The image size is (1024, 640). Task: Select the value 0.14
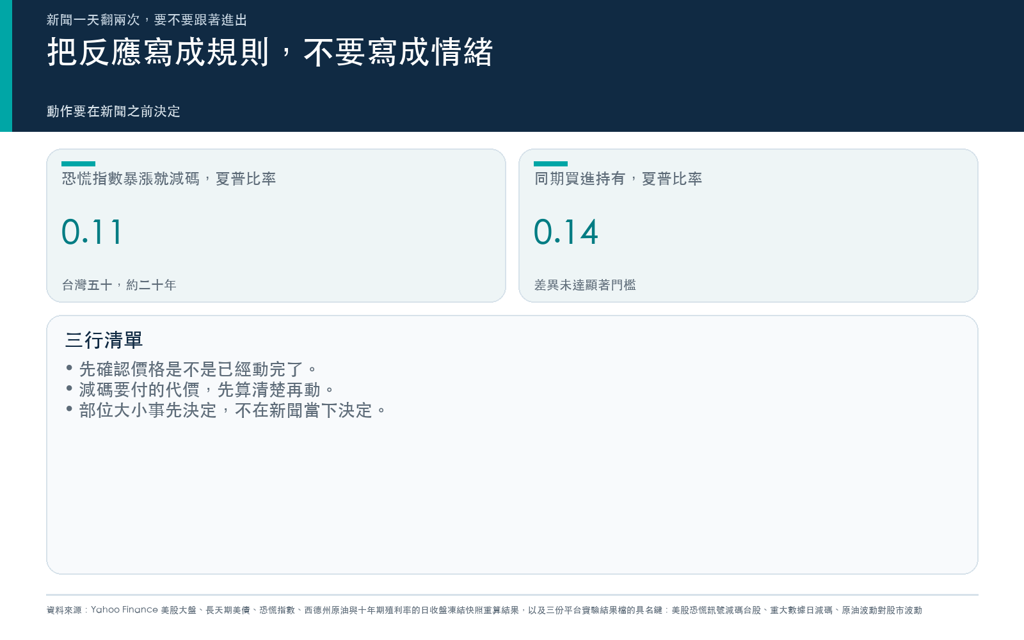tap(566, 232)
